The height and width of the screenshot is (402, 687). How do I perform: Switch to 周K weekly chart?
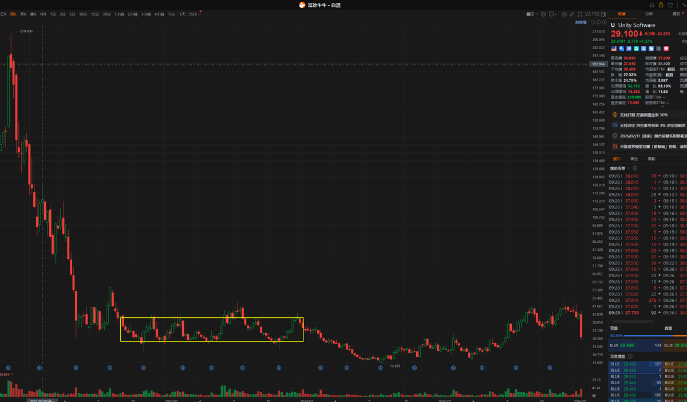coord(13,14)
